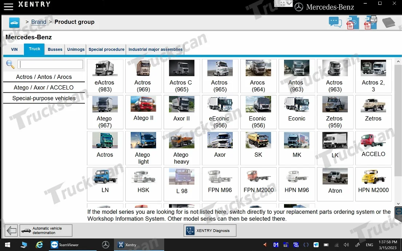Open the XENTRY hamburger menu
This screenshot has width=402, height=251.
pyautogui.click(x=8, y=7)
